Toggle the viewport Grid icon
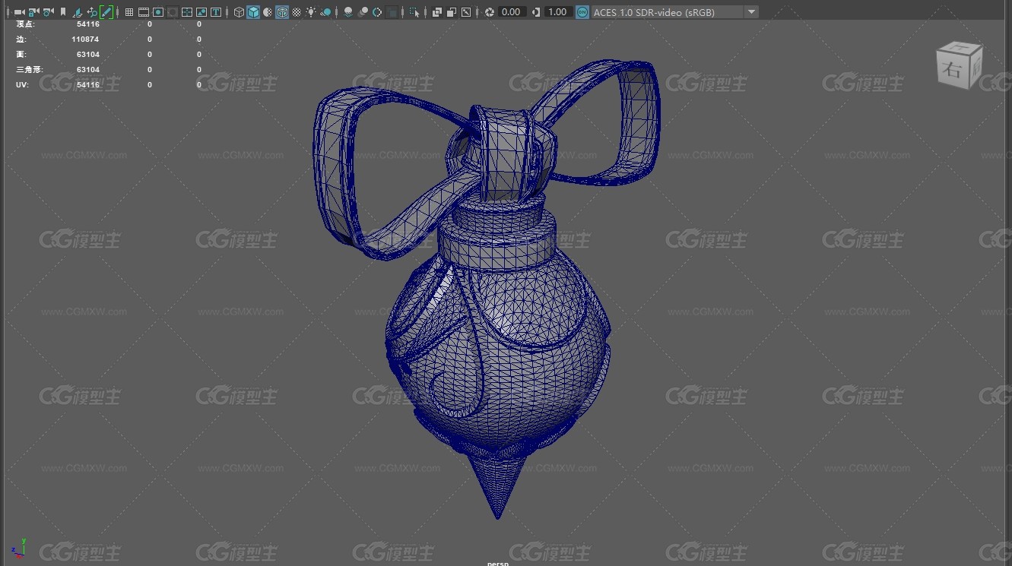This screenshot has width=1012, height=566. pos(129,12)
